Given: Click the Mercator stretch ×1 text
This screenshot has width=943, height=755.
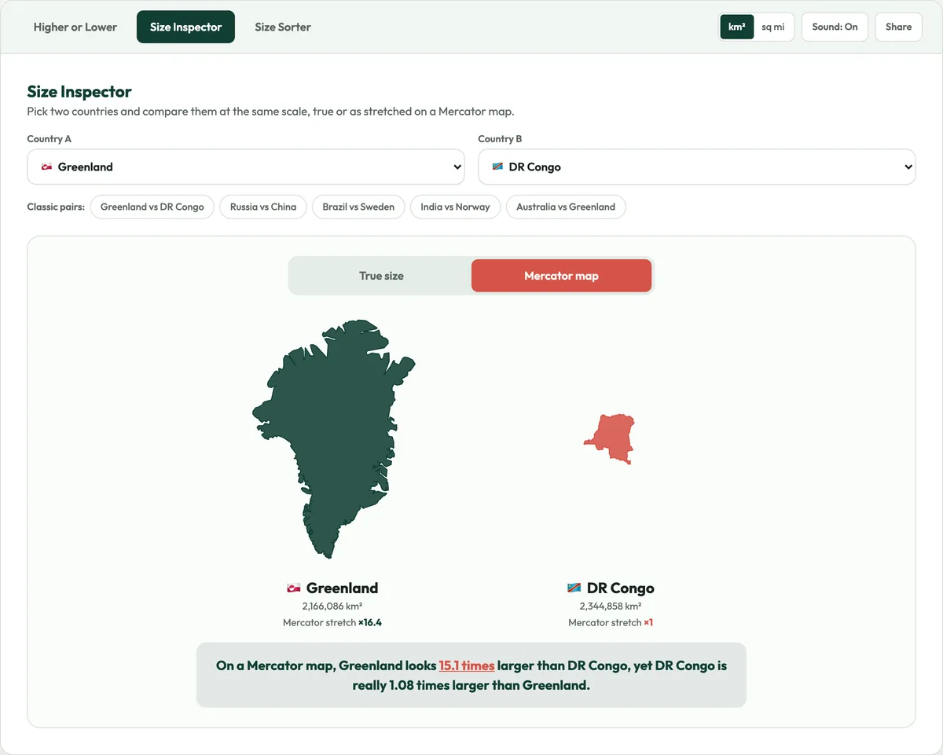Looking at the screenshot, I should [611, 622].
